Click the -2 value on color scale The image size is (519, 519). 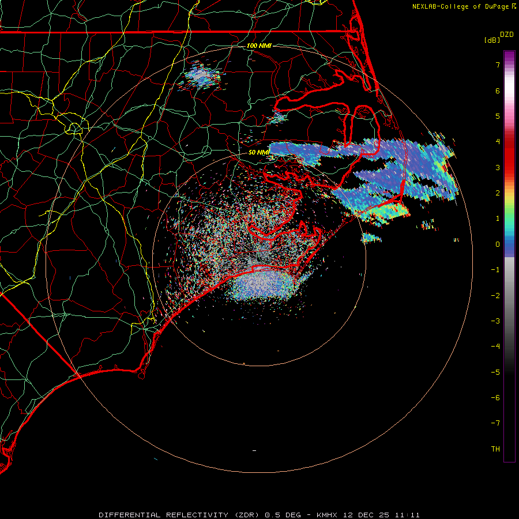click(495, 296)
